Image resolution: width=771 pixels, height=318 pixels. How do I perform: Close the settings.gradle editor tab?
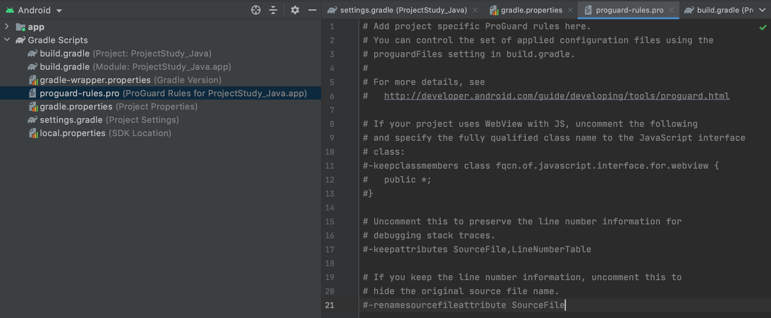click(x=475, y=10)
